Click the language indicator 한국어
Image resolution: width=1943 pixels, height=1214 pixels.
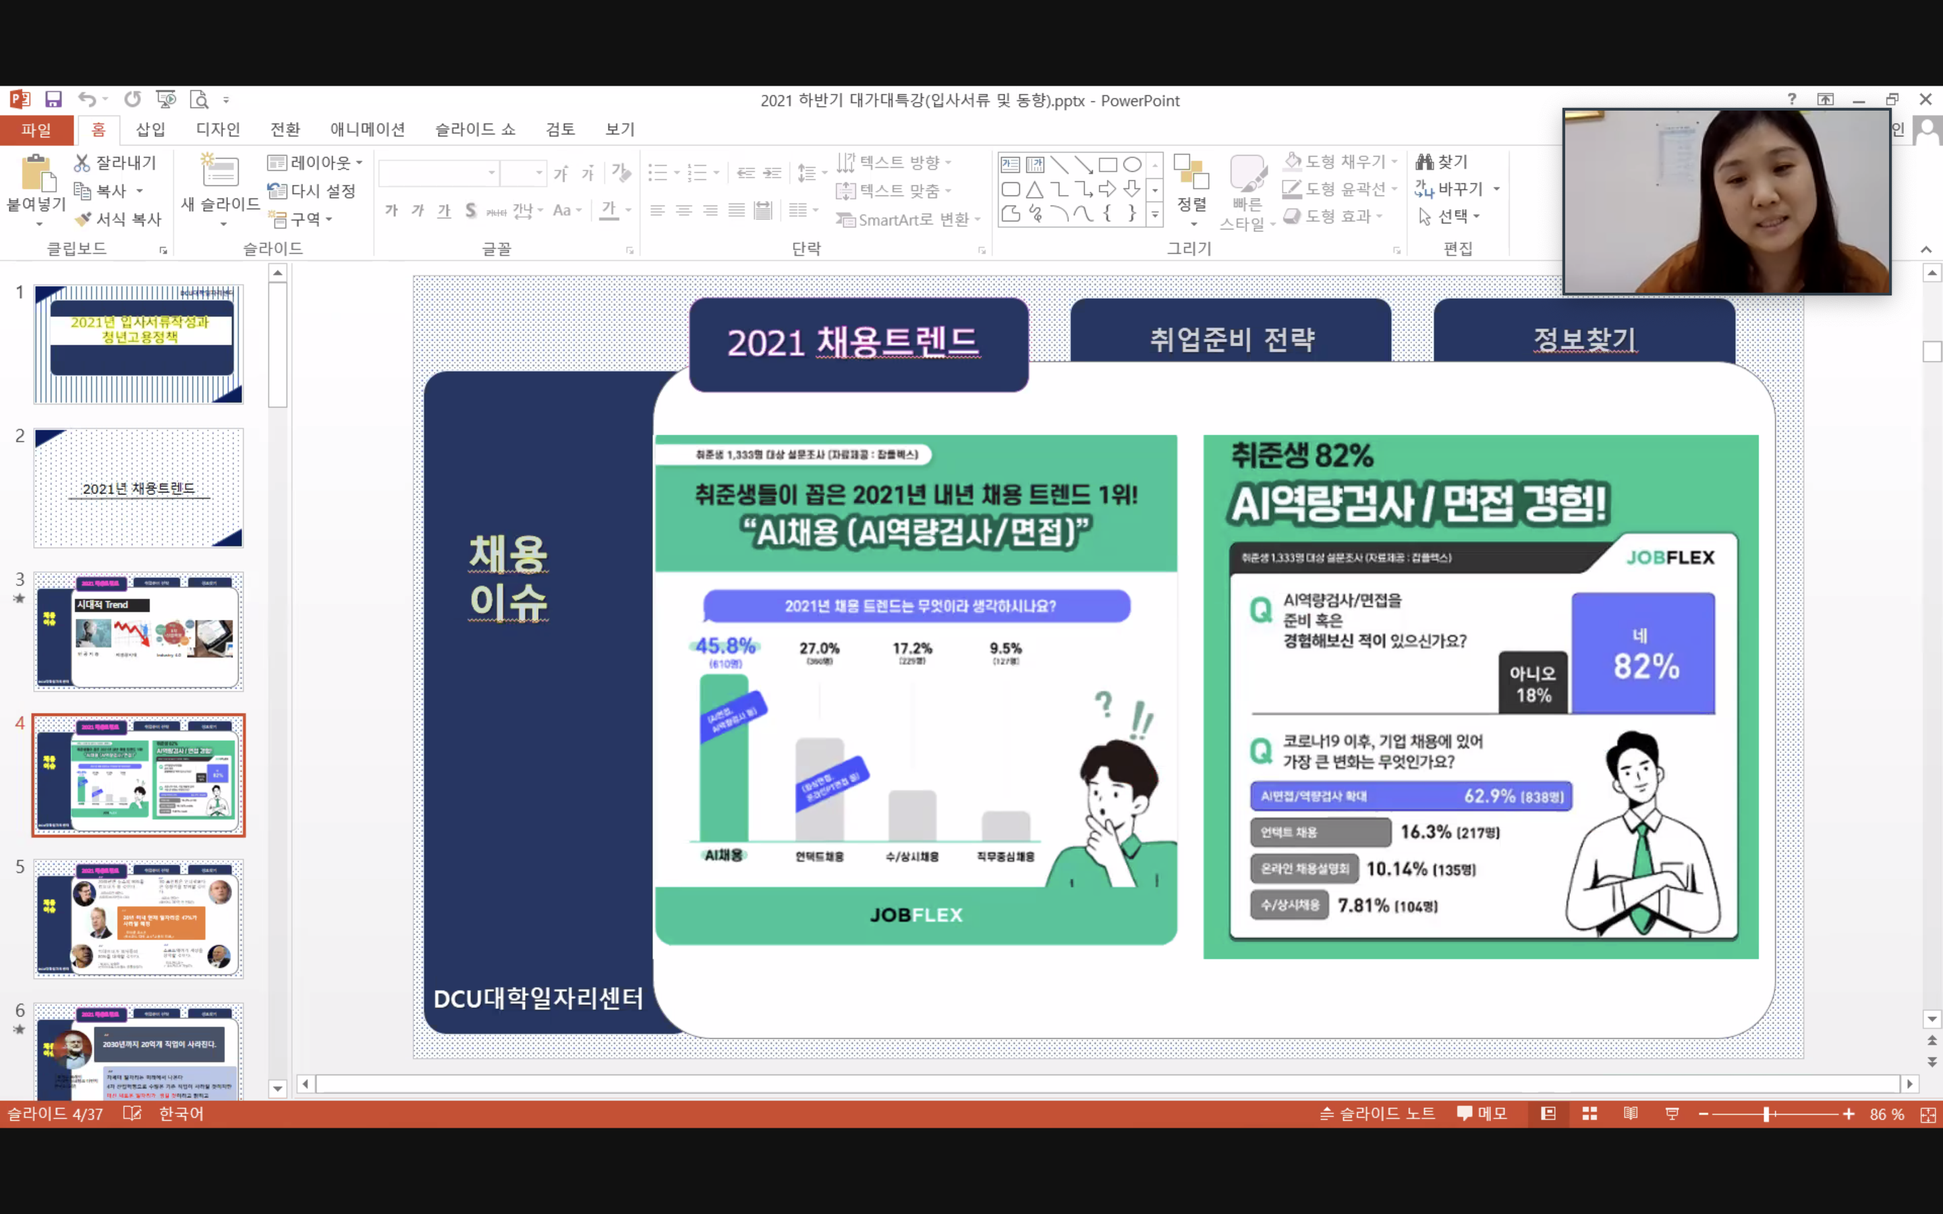pyautogui.click(x=181, y=1114)
